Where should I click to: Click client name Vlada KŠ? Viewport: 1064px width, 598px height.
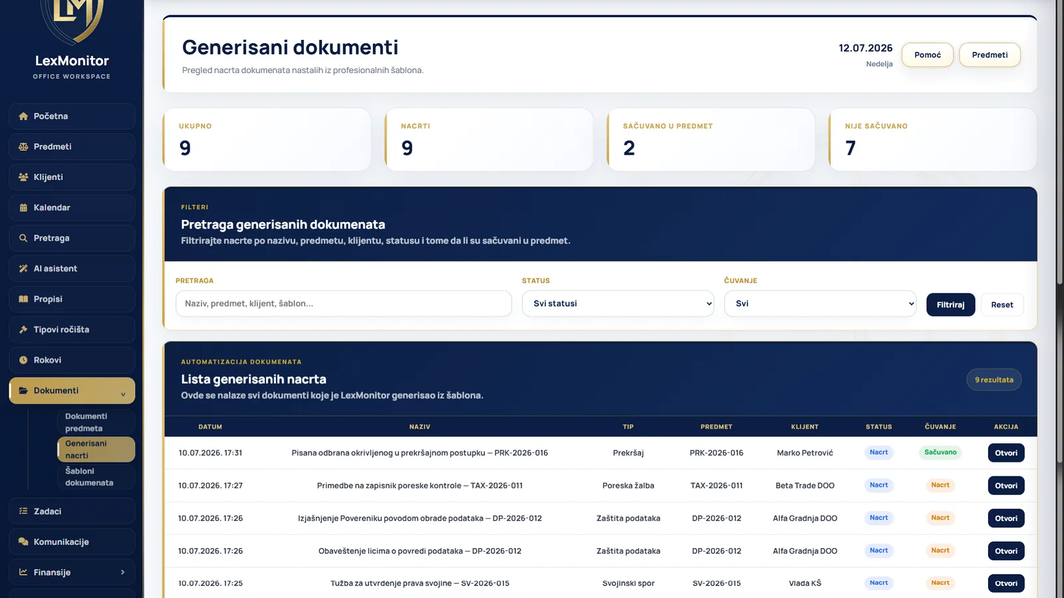(x=805, y=583)
